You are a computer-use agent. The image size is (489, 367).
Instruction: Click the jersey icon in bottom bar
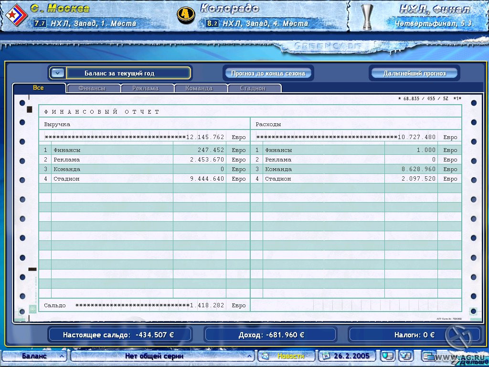pyautogui.click(x=406, y=356)
